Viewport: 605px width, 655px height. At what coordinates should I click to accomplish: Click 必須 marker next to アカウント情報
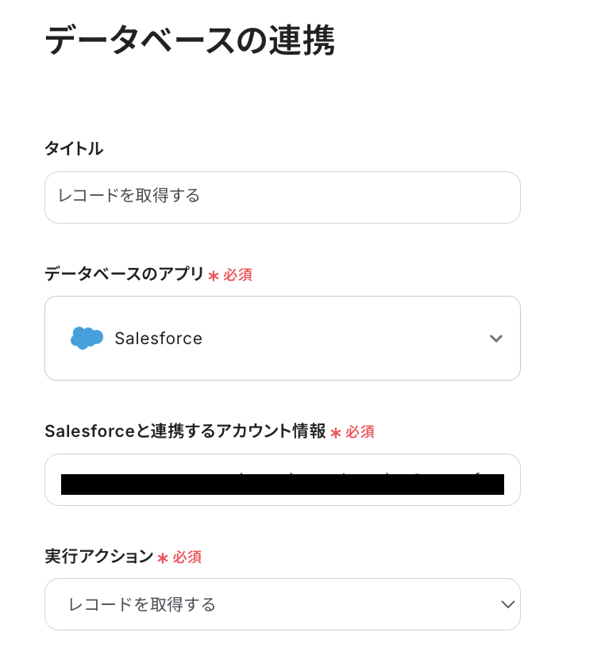pos(360,432)
